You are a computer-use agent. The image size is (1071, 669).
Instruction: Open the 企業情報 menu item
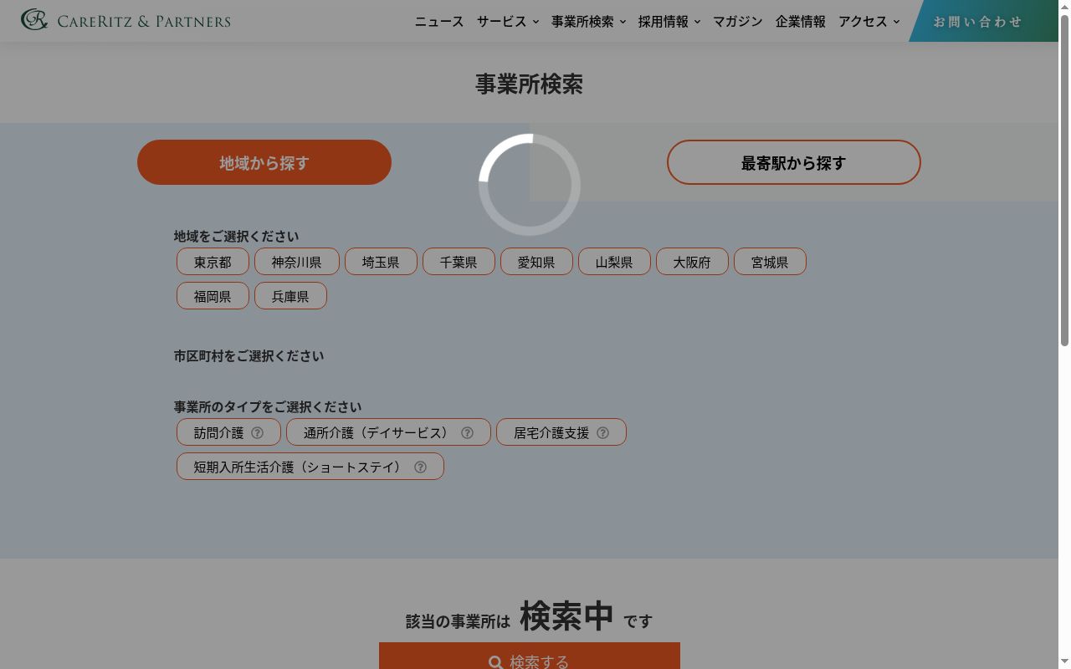point(801,22)
